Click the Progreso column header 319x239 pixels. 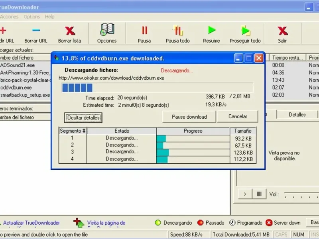tap(193, 131)
